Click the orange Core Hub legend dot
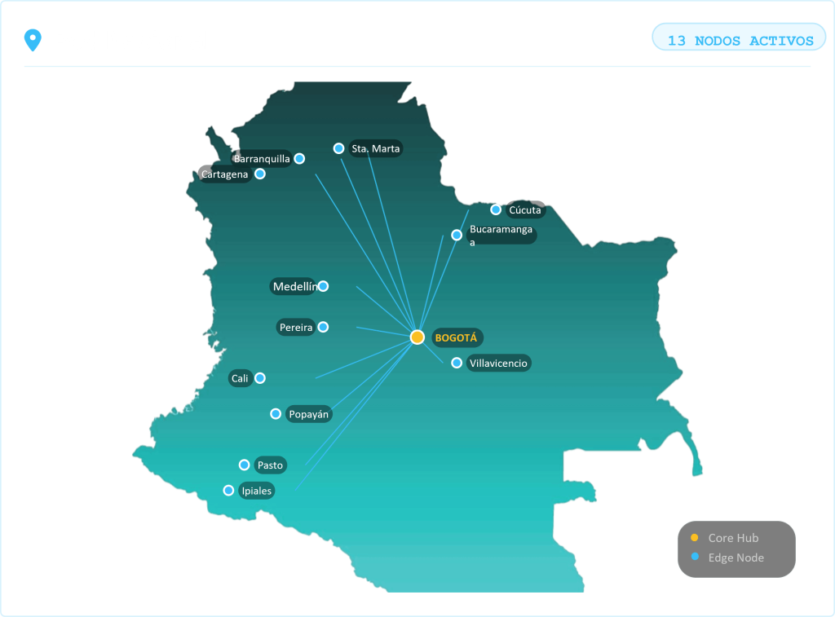The height and width of the screenshot is (617, 835). point(695,538)
